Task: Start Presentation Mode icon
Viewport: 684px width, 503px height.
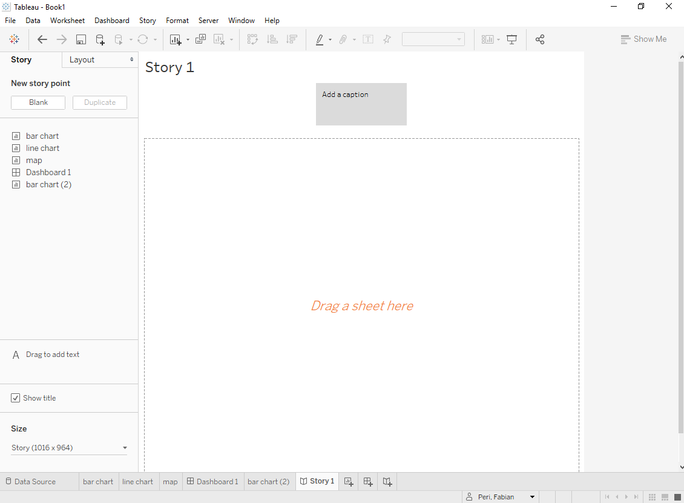Action: [511, 39]
